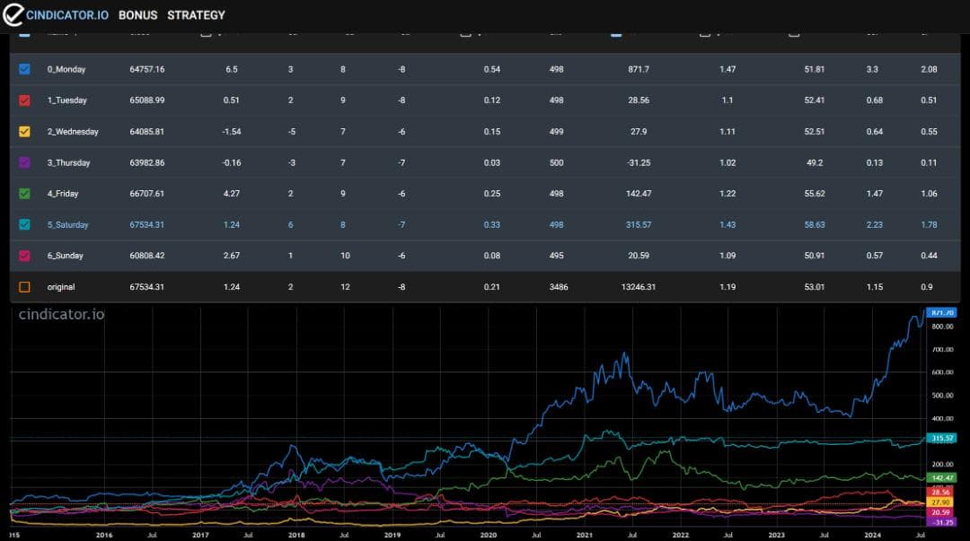Click the -31.25 purple price label
This screenshot has height=541, width=970.
941,522
